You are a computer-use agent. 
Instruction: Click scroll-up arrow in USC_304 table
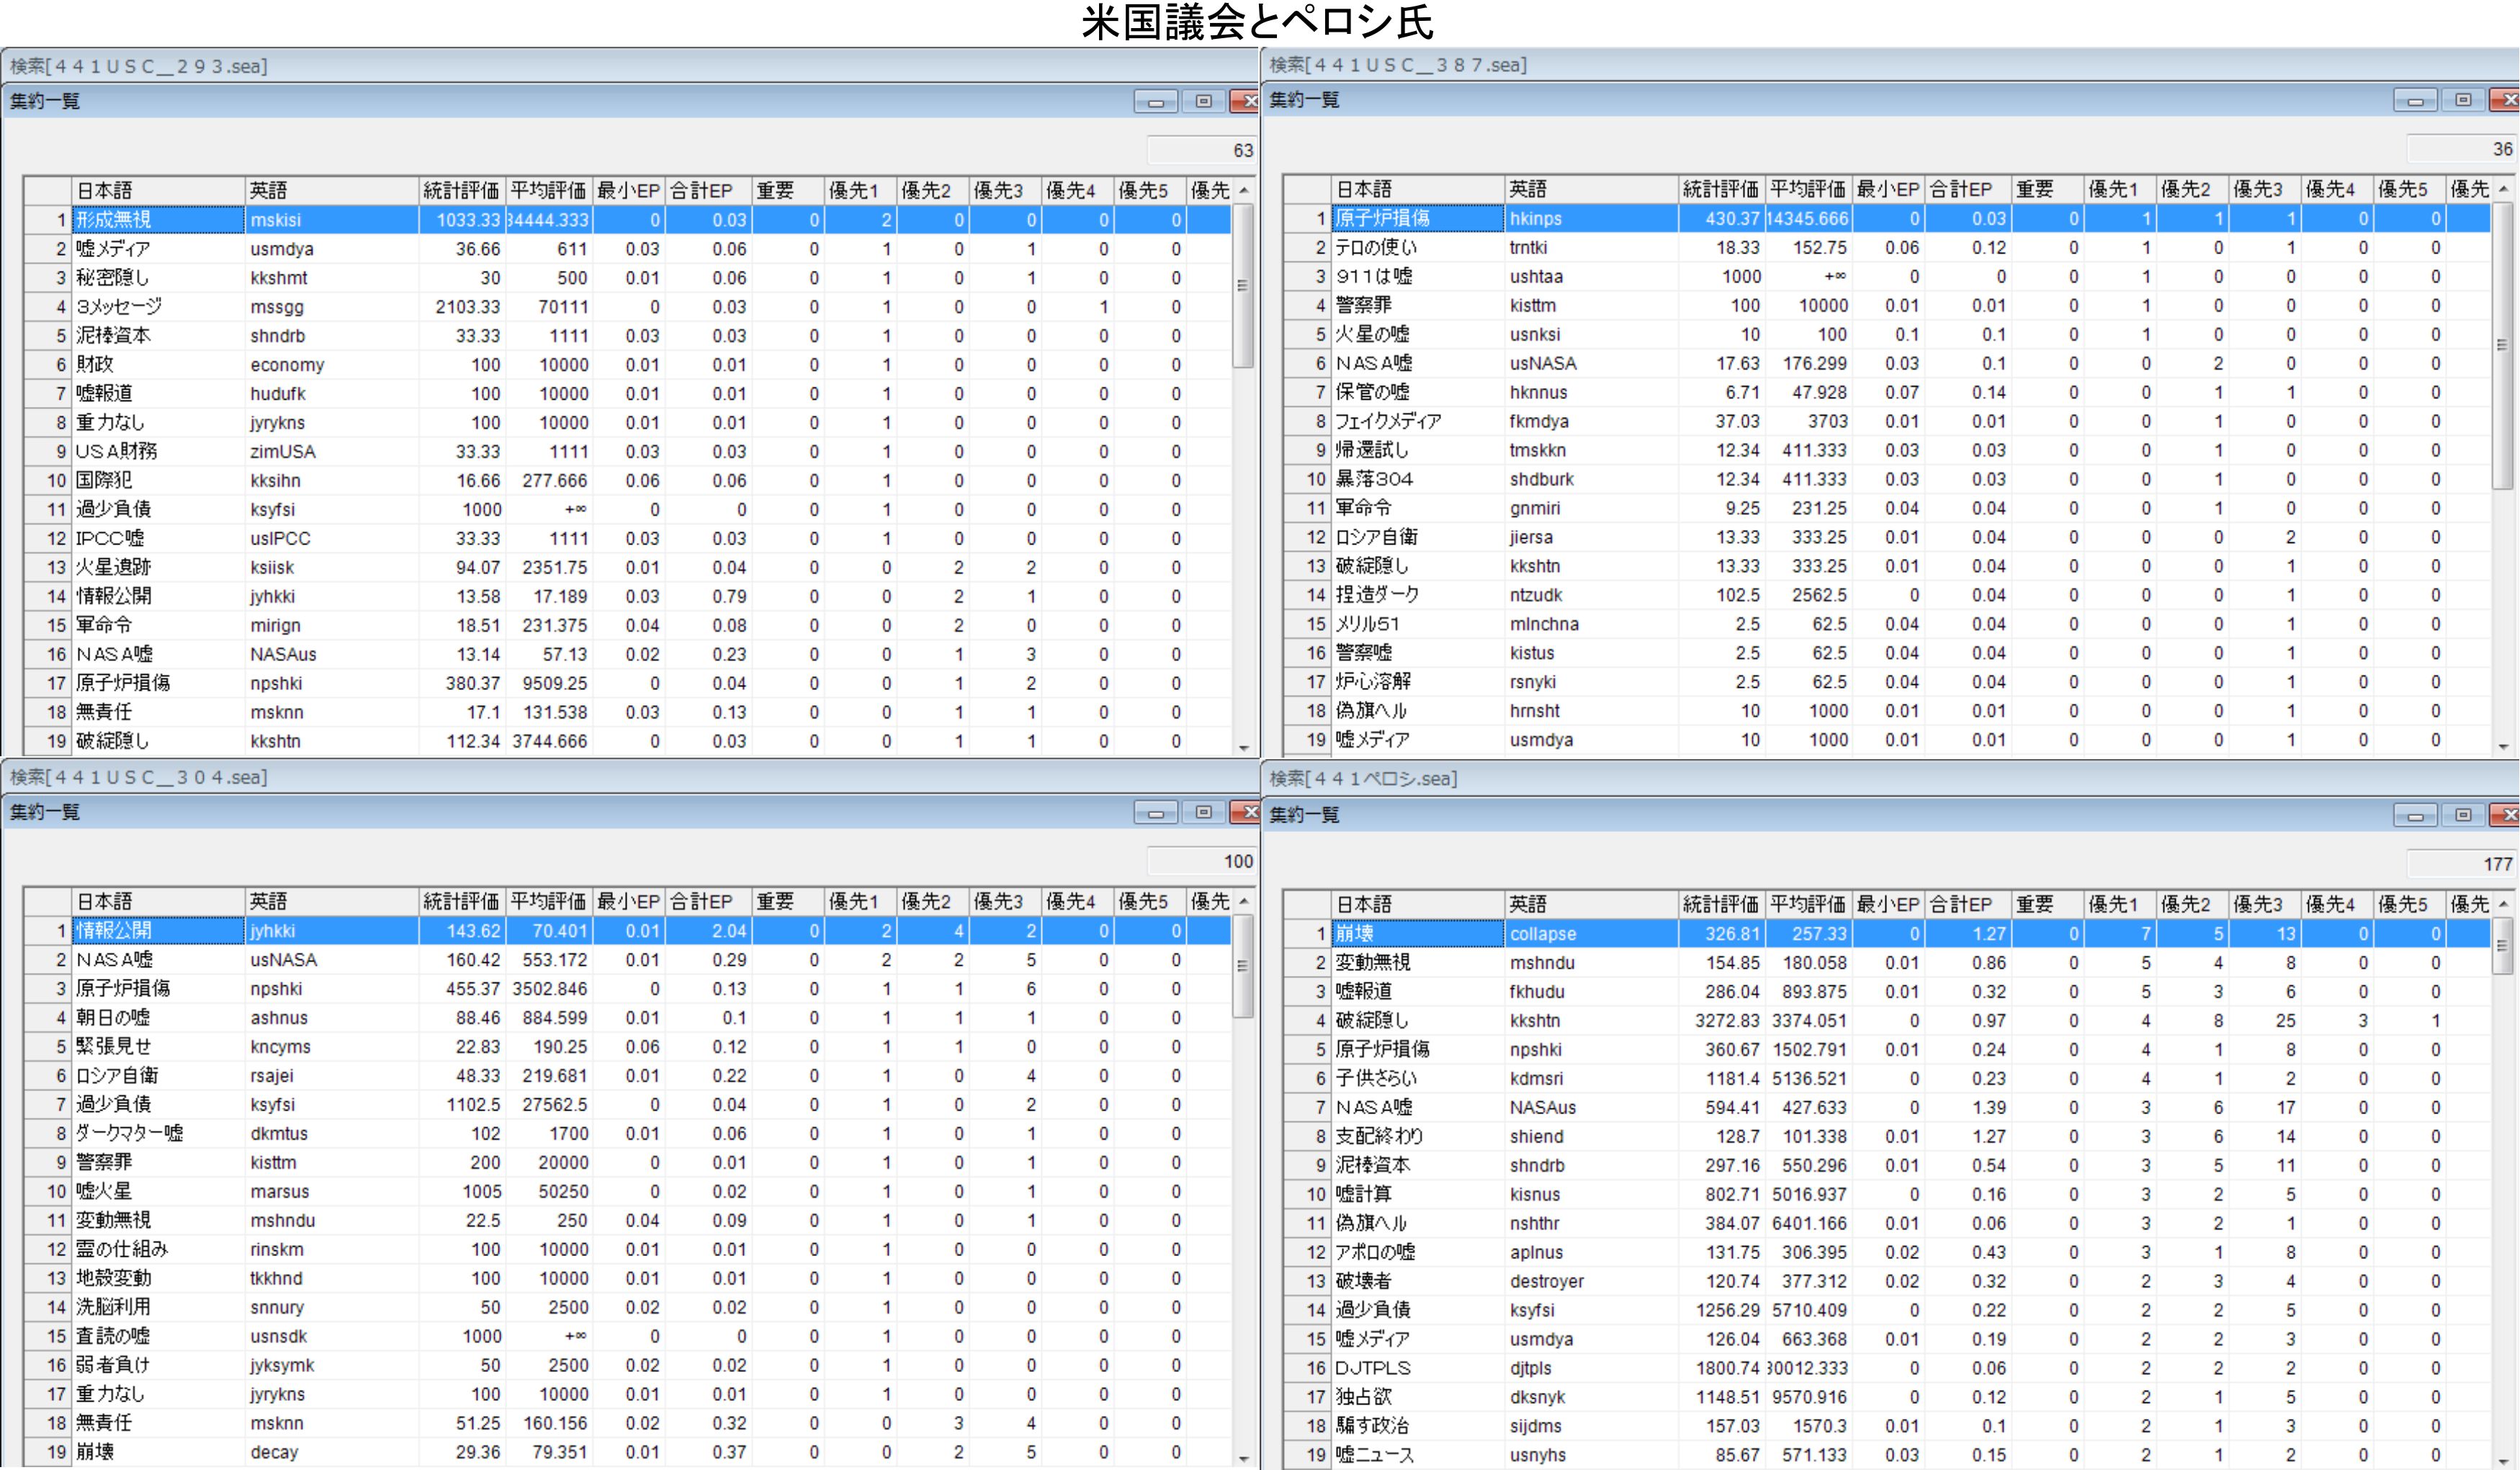pyautogui.click(x=1243, y=901)
